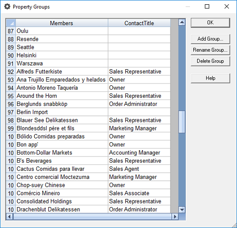Image resolution: width=237 pixels, height=228 pixels.
Task: Click the horizontal scrollbar track
Action: 92,217
